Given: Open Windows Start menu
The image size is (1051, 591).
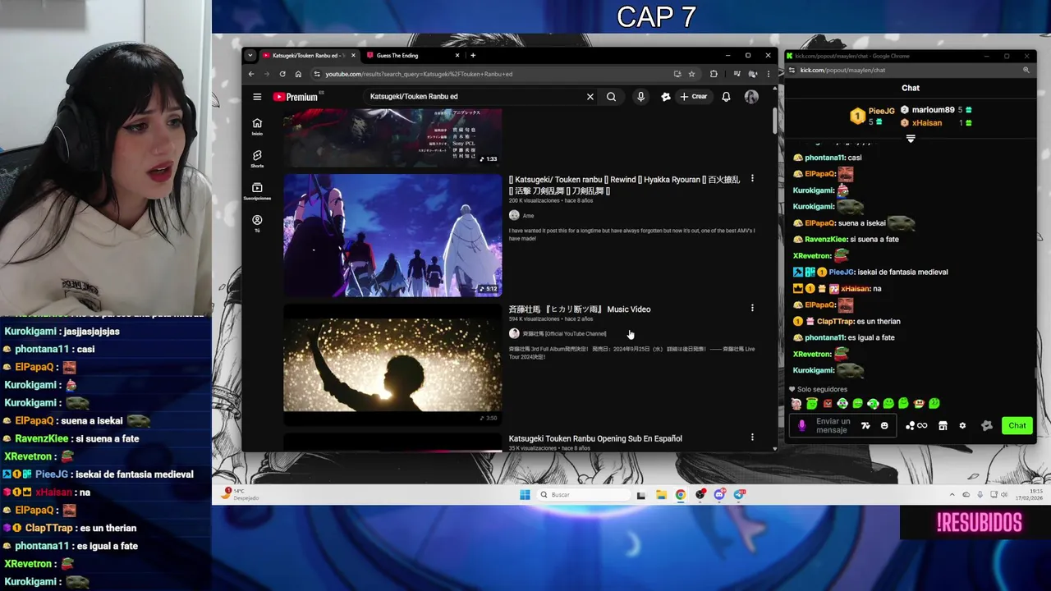Looking at the screenshot, I should tap(525, 495).
